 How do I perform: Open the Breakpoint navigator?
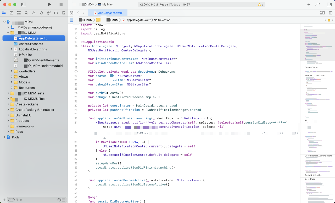(56, 13)
